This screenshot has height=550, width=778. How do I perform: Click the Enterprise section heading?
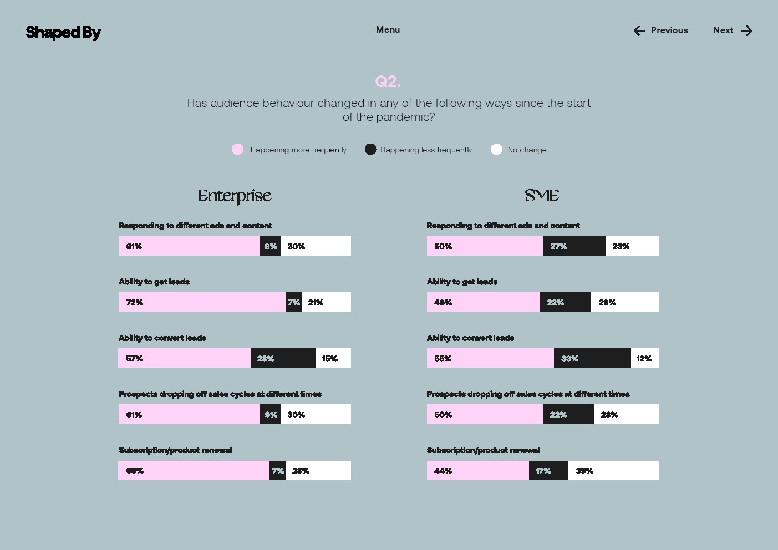[x=235, y=196]
